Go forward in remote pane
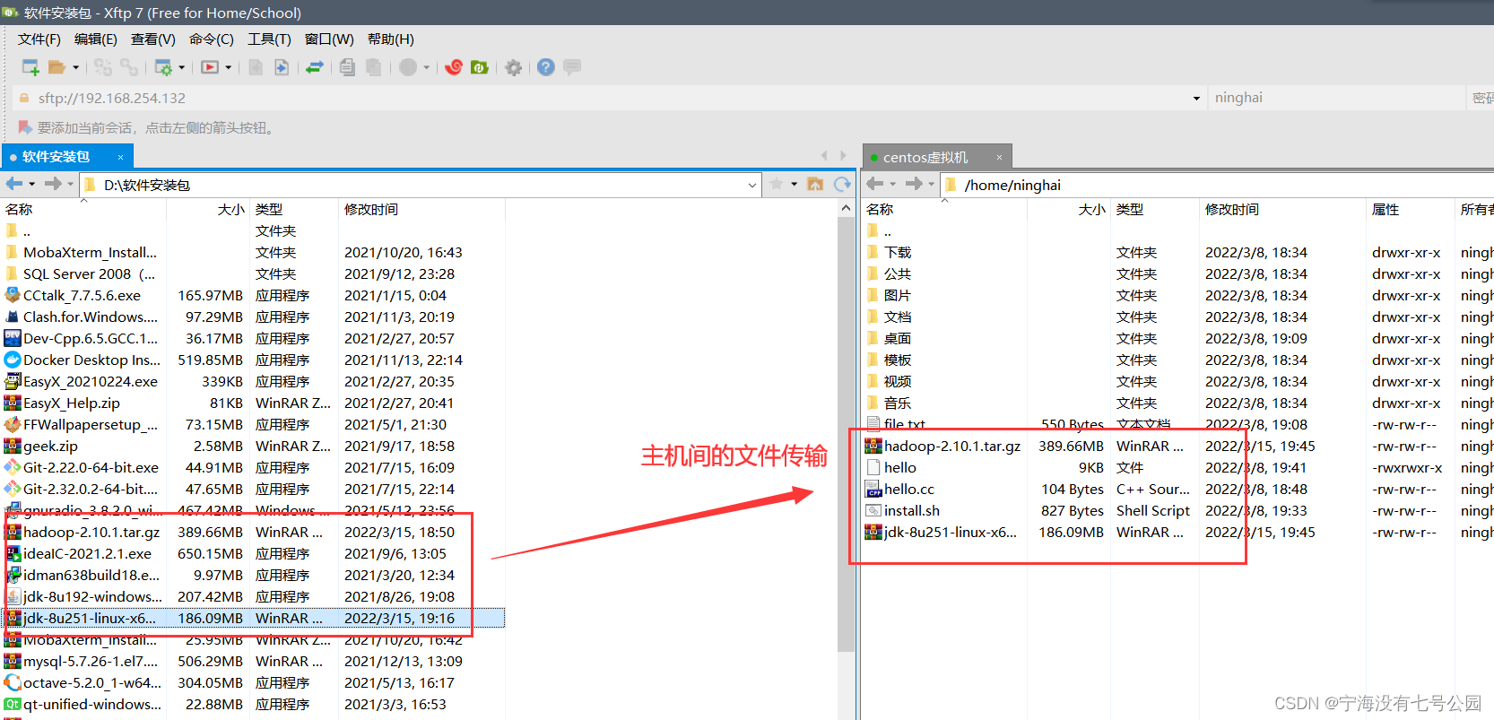The width and height of the screenshot is (1494, 720). (914, 184)
